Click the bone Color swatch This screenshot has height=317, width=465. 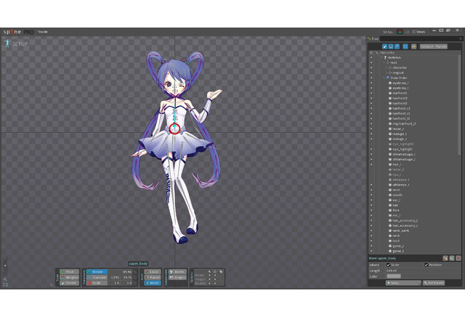(394, 276)
